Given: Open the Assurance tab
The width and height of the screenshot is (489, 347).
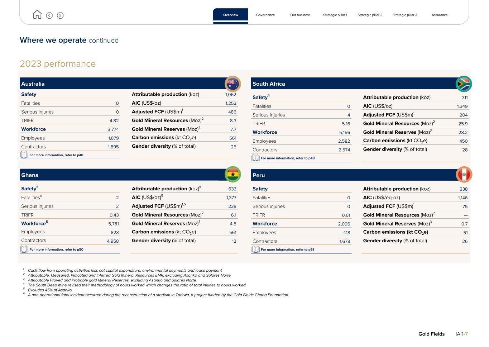Looking at the screenshot, I should (x=439, y=15).
